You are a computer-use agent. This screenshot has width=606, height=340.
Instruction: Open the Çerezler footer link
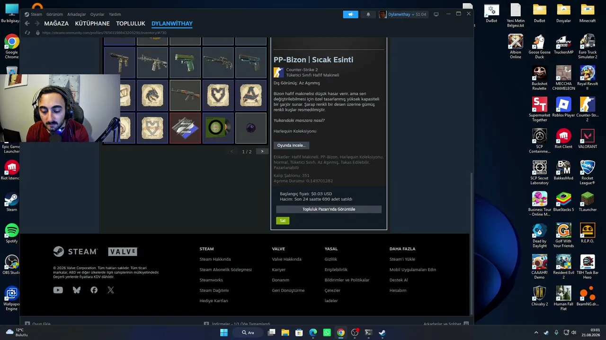[x=332, y=290]
